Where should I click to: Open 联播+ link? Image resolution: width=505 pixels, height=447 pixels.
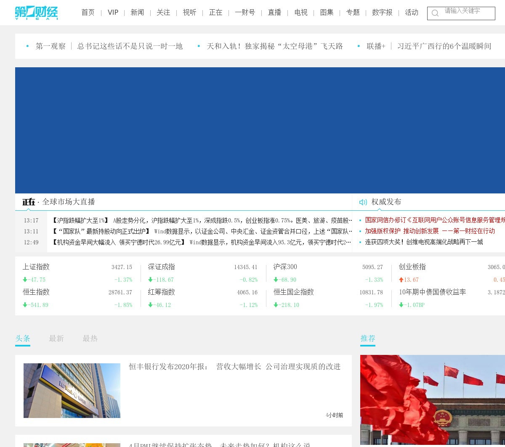pyautogui.click(x=376, y=46)
